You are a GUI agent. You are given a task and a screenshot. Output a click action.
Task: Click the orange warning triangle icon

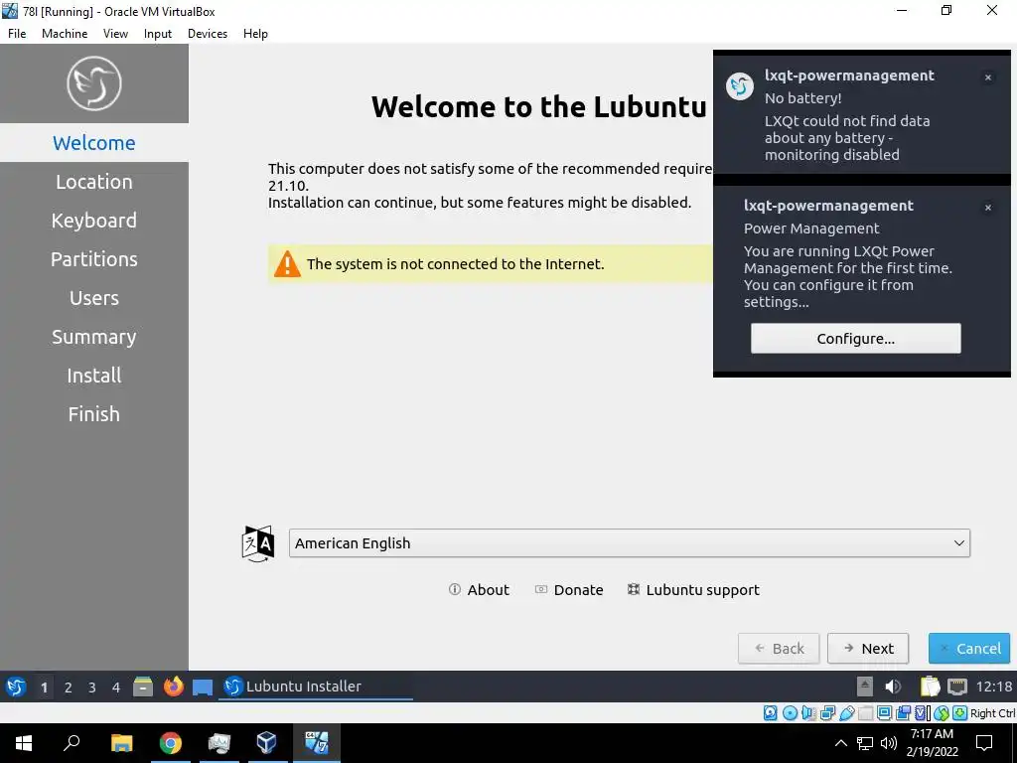pos(287,264)
